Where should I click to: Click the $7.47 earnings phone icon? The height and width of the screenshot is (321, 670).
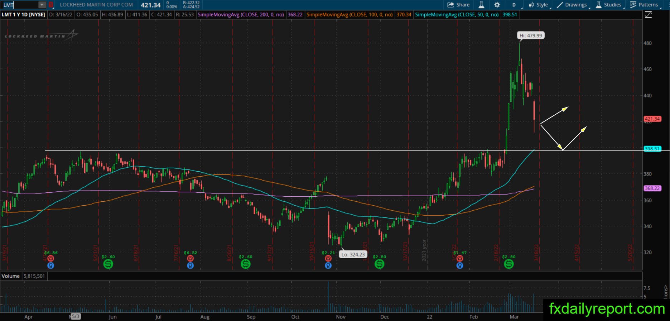[x=460, y=259]
